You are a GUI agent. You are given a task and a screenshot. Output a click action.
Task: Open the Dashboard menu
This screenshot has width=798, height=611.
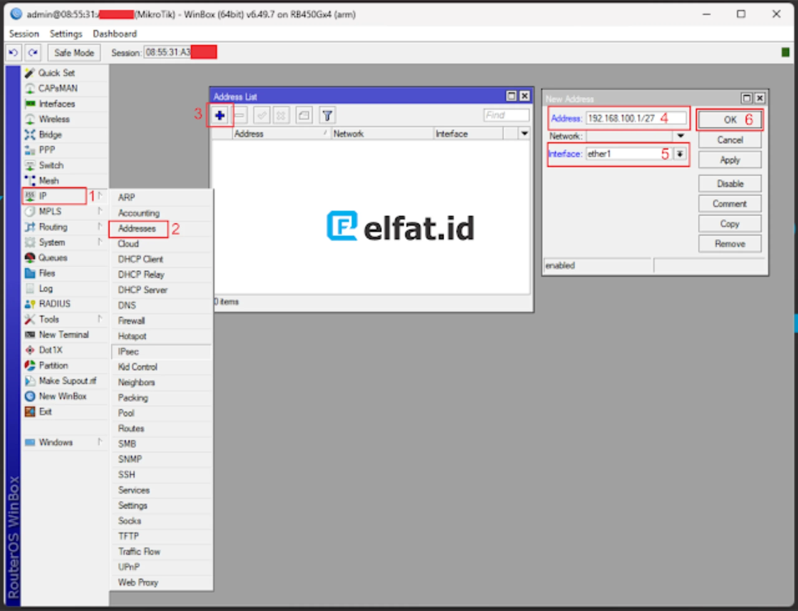pyautogui.click(x=115, y=34)
